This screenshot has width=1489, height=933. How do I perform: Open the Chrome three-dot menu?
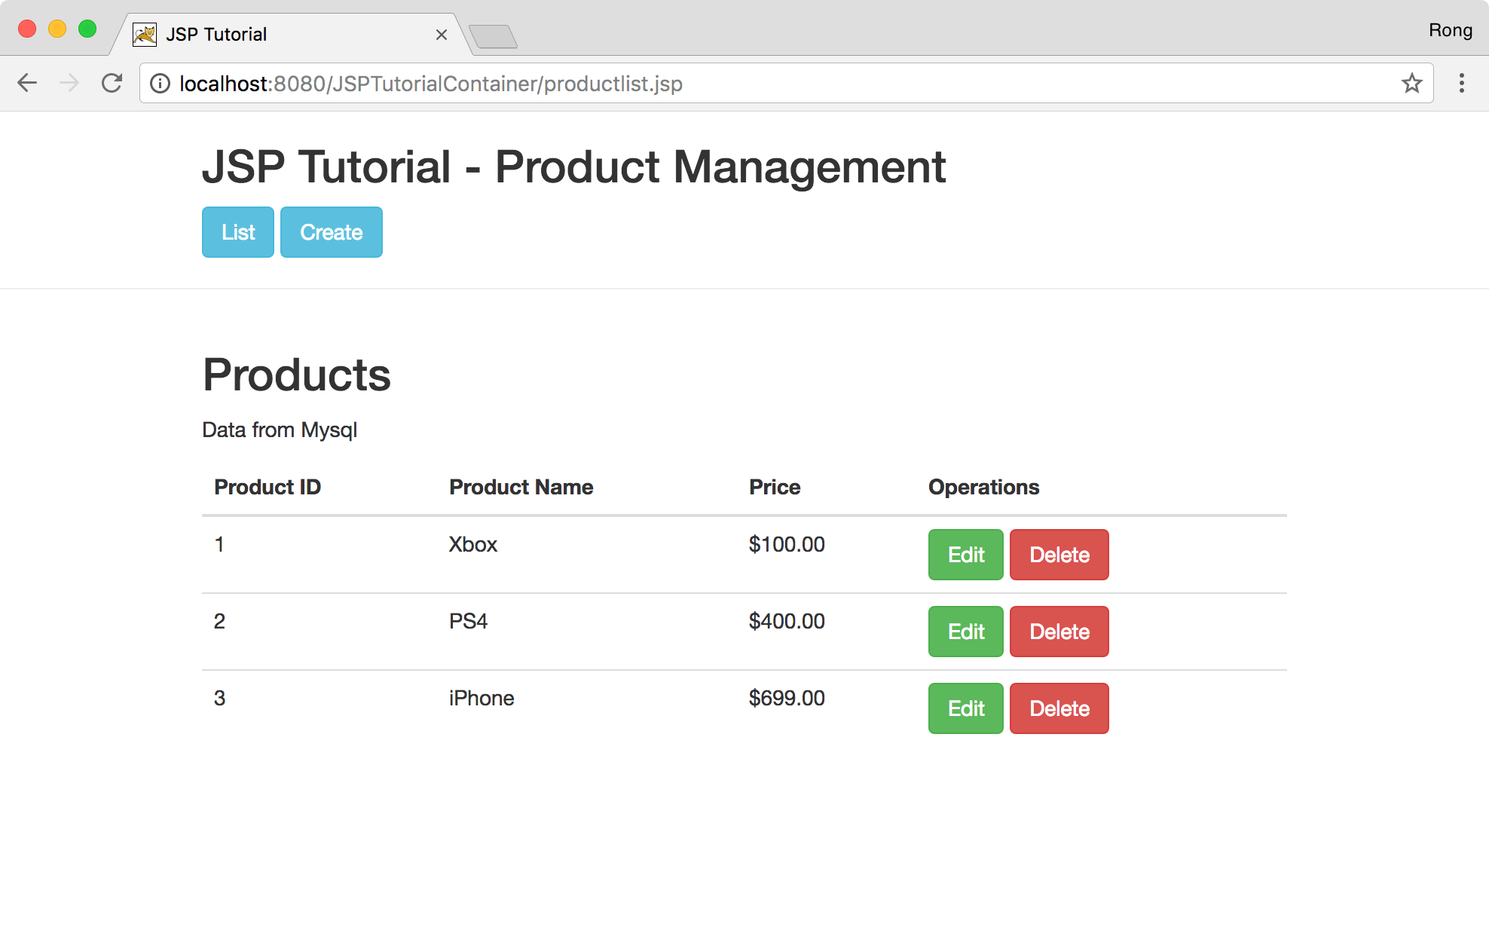point(1461,83)
